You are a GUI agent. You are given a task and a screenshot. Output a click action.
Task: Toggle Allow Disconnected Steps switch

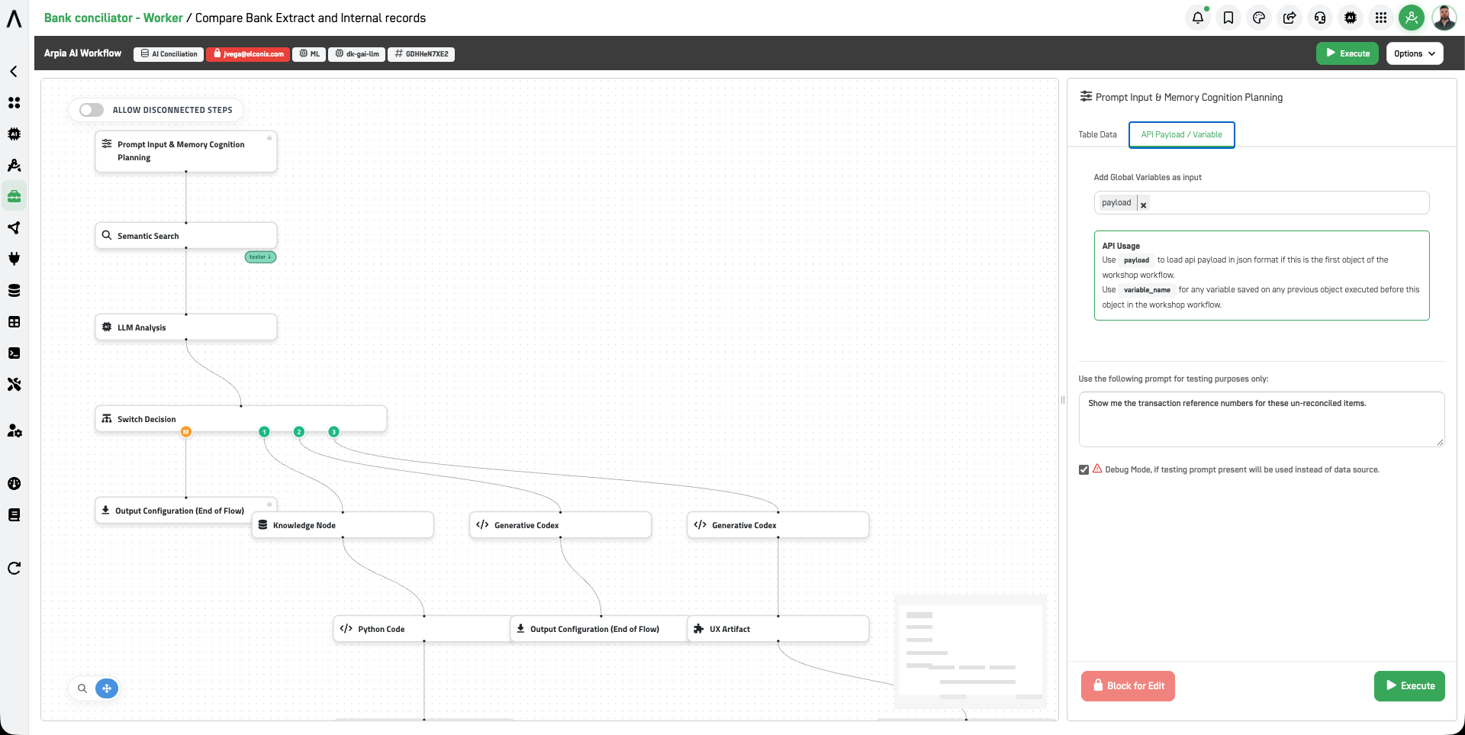(92, 110)
